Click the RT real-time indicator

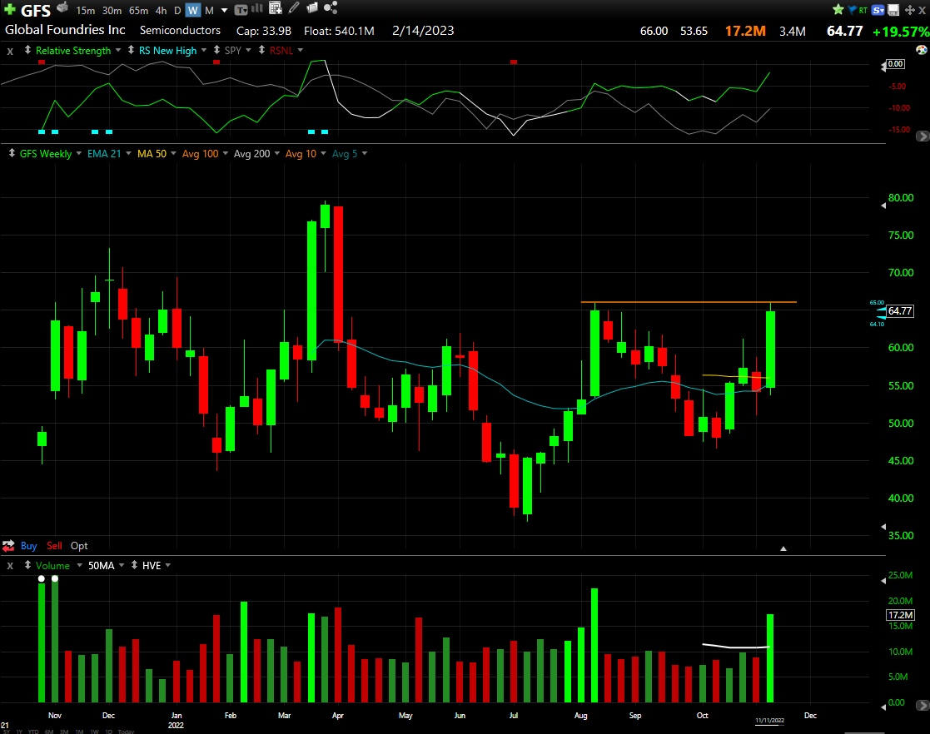863,10
